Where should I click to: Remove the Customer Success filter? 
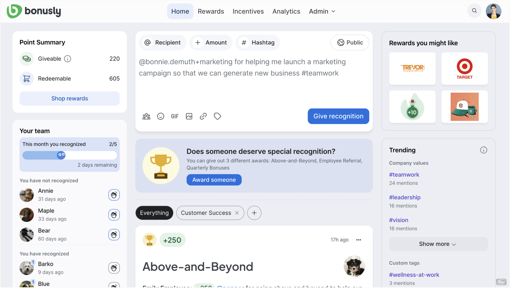(x=237, y=213)
